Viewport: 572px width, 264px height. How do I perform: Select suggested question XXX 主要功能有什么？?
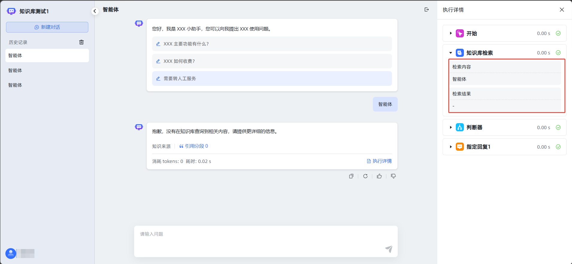click(x=186, y=44)
